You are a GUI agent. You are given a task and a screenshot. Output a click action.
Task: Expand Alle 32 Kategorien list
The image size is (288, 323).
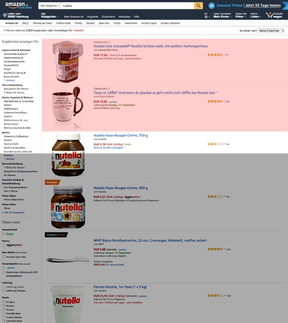[14, 212]
